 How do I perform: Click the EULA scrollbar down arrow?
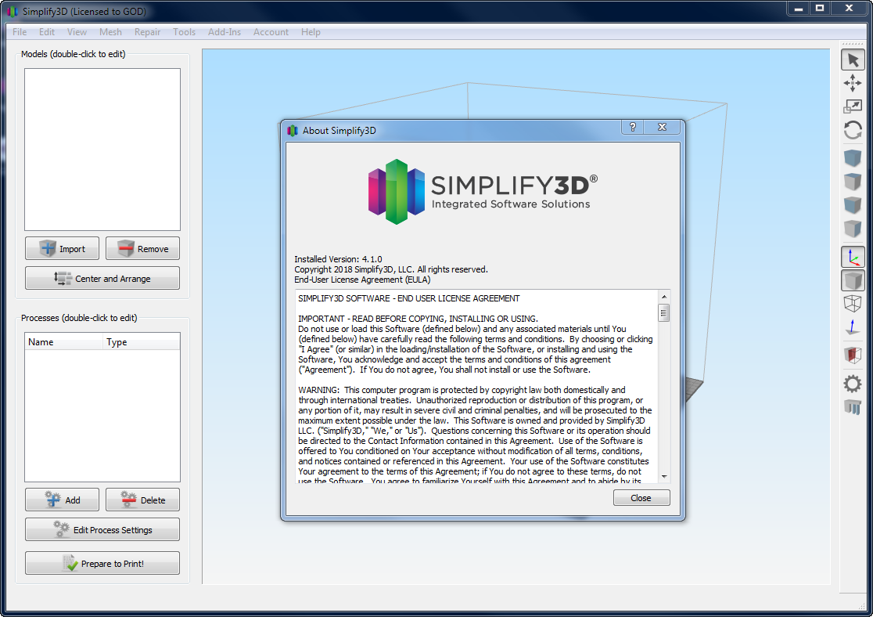pyautogui.click(x=663, y=476)
